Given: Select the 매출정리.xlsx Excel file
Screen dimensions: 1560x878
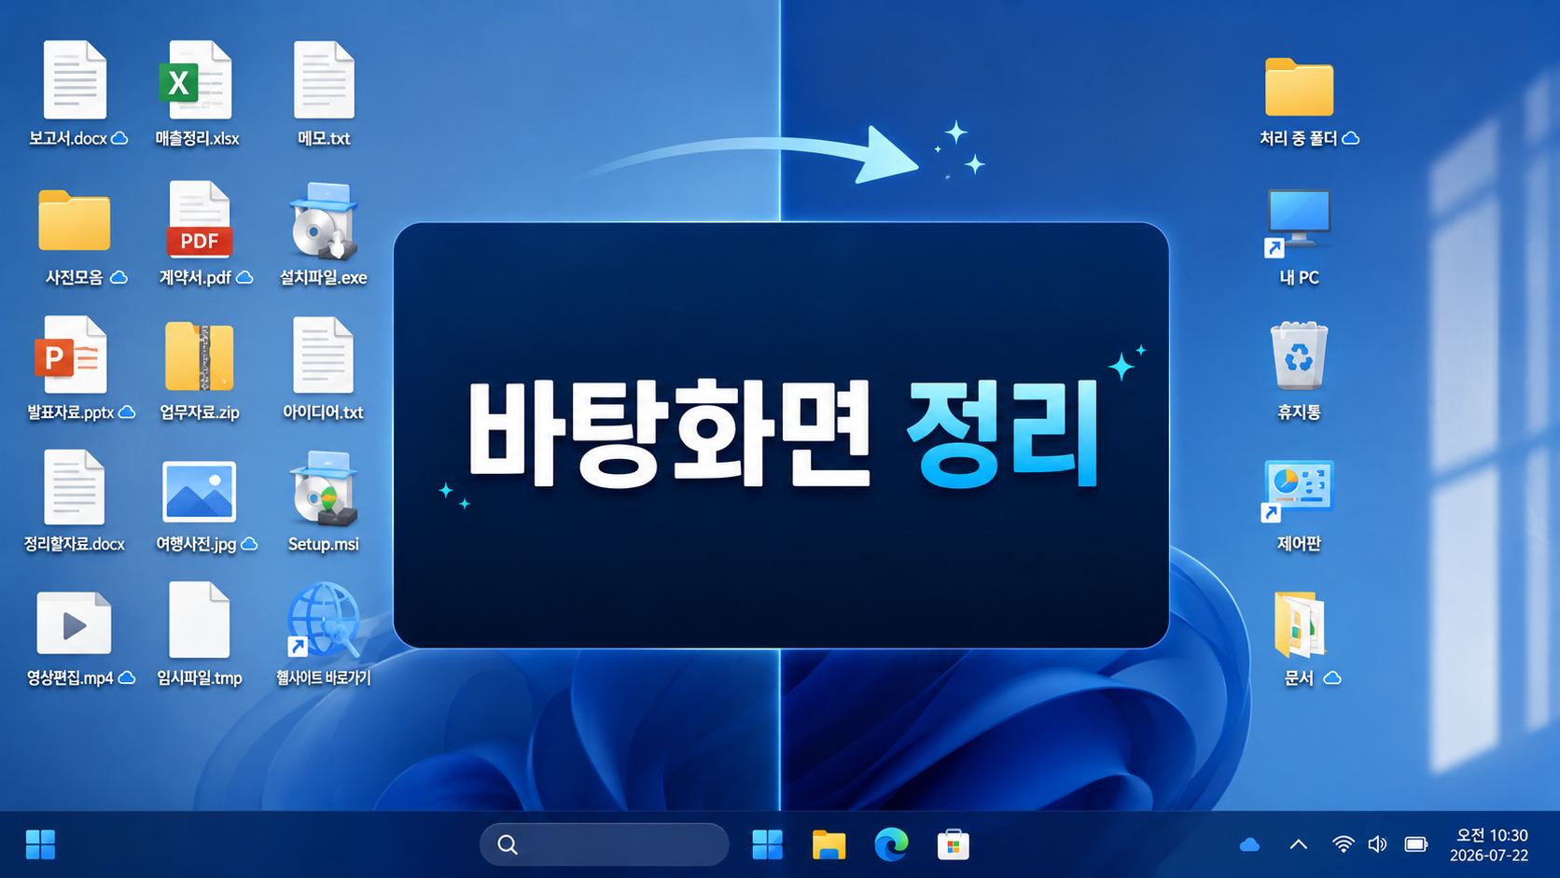Looking at the screenshot, I should pos(196,80).
